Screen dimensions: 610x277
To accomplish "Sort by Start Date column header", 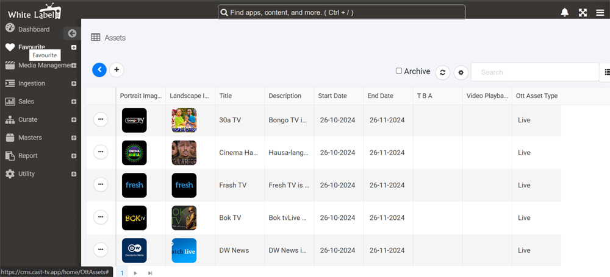I will (x=332, y=96).
